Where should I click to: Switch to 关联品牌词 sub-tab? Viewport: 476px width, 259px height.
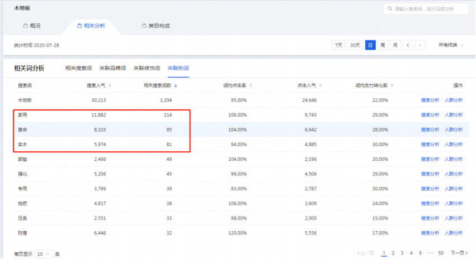point(112,68)
